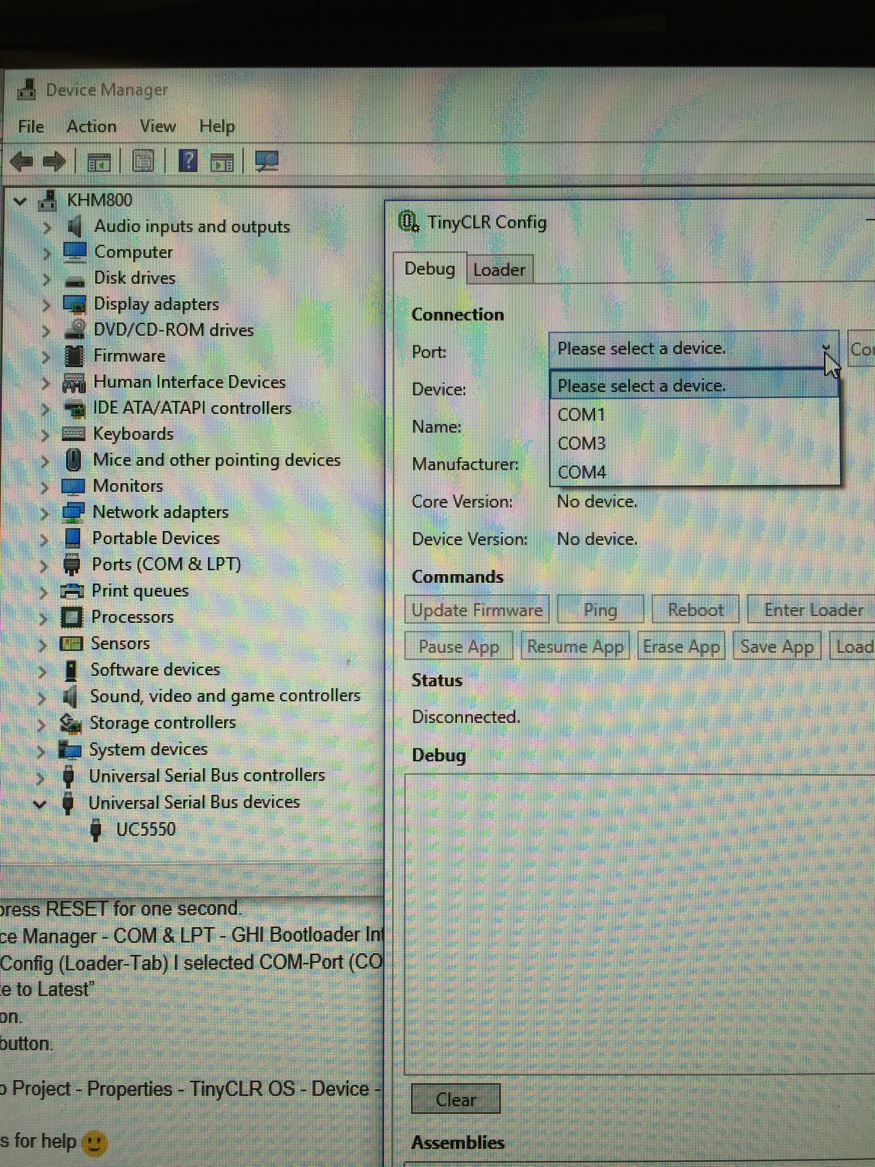Click the Storage controllers icon
875x1167 pixels.
(71, 723)
